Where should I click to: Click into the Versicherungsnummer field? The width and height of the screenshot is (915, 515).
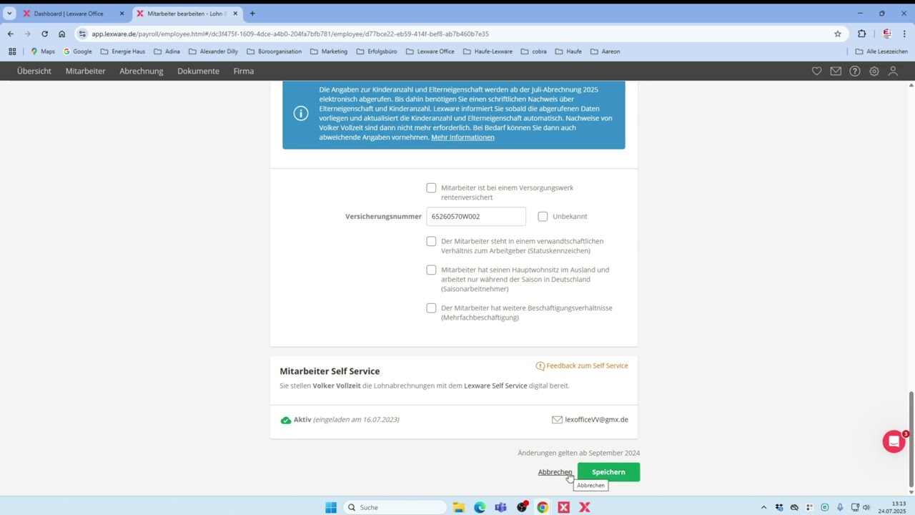476,216
